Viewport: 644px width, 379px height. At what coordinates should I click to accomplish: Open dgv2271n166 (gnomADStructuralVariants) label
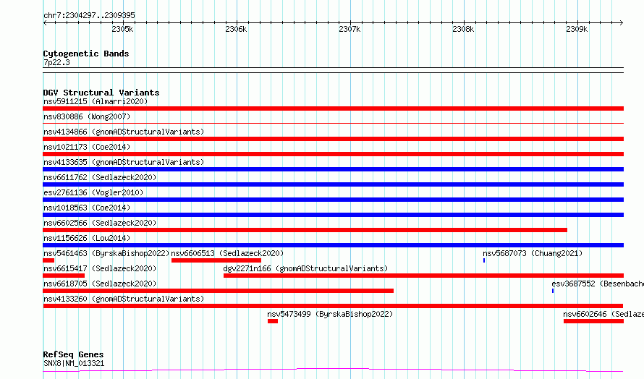[x=305, y=268]
